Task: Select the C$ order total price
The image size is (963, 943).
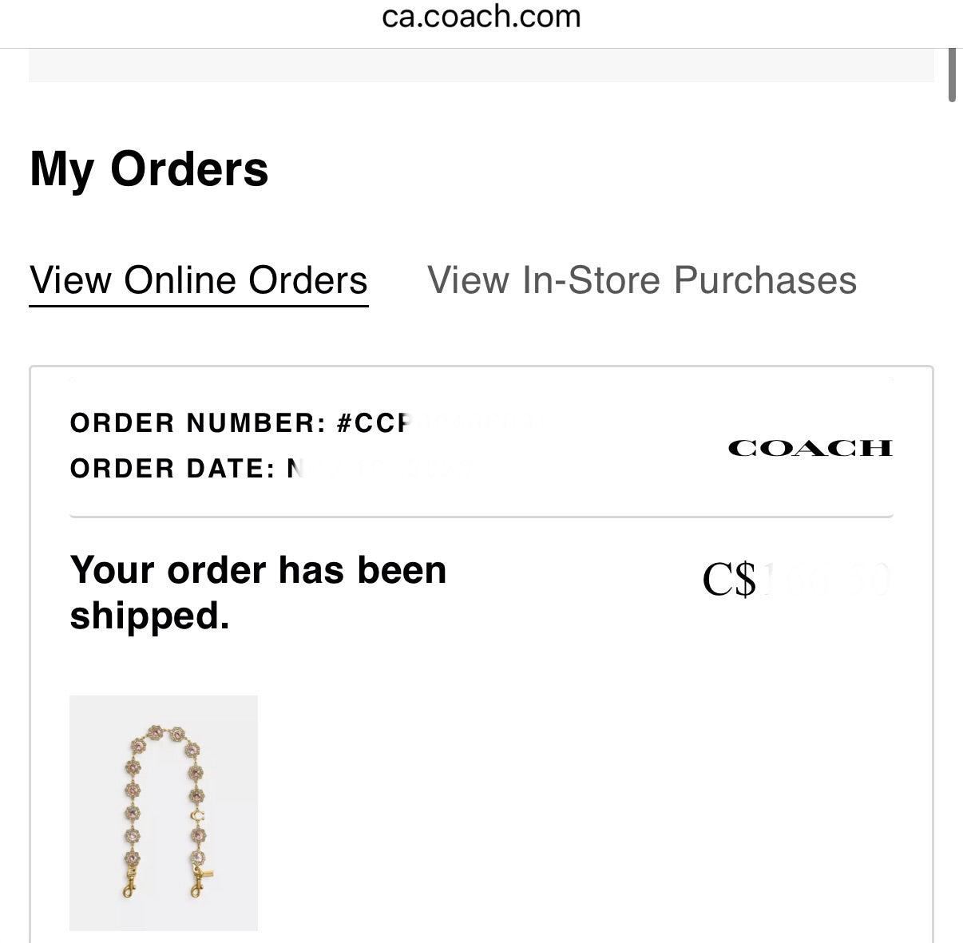Action: [795, 580]
